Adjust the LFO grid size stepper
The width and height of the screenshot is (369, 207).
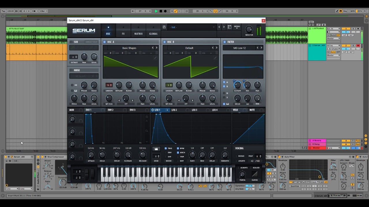click(157, 156)
